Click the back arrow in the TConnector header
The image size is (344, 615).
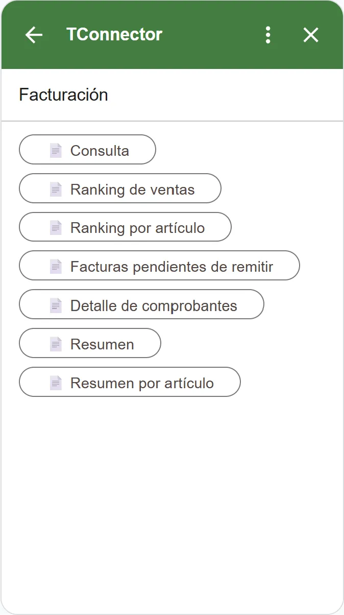[x=33, y=34]
